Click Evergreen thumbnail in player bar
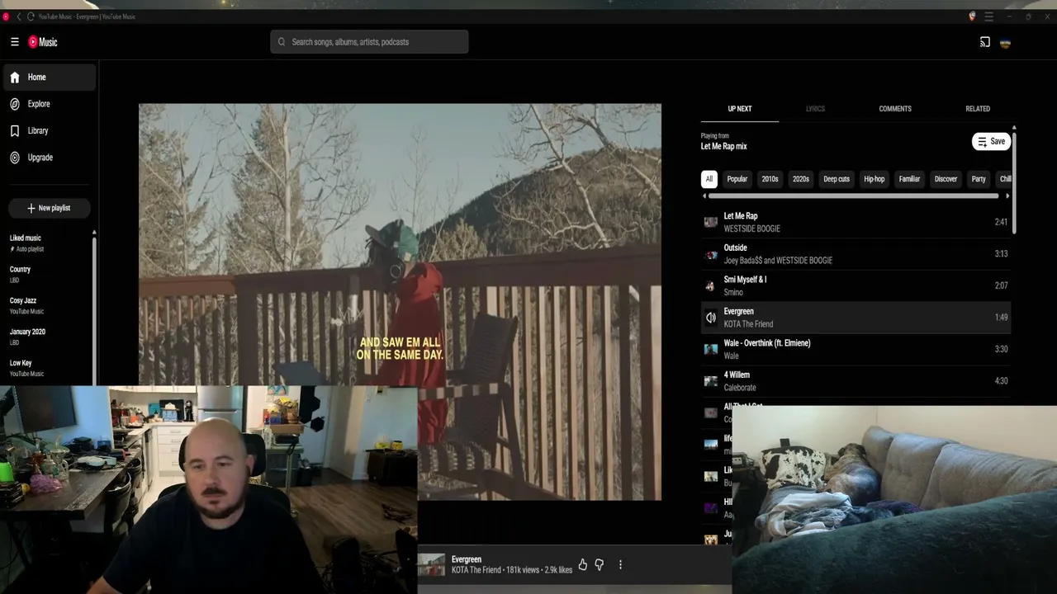The height and width of the screenshot is (594, 1057). (x=431, y=564)
